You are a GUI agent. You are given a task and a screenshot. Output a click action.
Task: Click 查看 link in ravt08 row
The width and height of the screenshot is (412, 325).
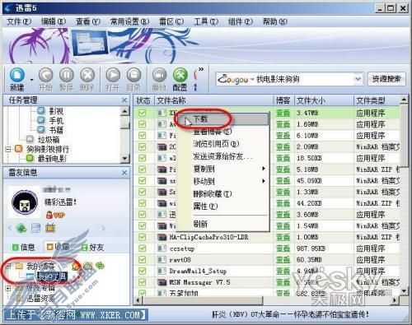point(283,260)
